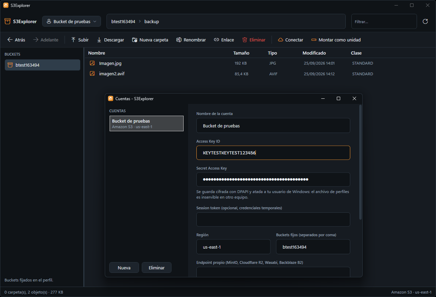The height and width of the screenshot is (297, 436).
Task: Click the Secret Access Key field
Action: (273, 180)
